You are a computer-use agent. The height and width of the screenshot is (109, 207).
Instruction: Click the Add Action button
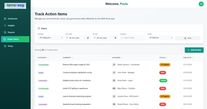coord(194,50)
